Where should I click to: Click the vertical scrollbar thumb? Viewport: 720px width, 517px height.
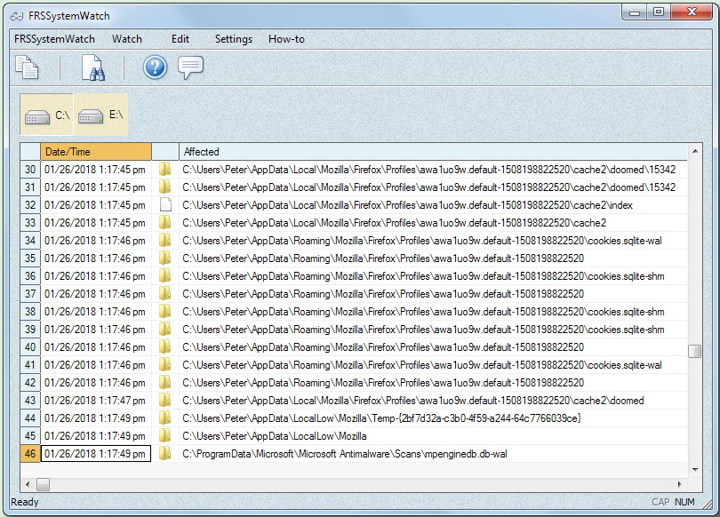point(695,351)
